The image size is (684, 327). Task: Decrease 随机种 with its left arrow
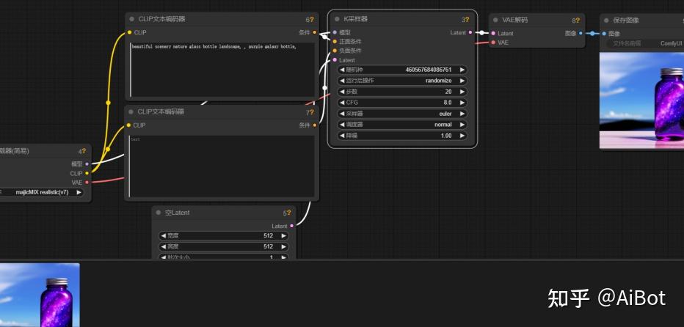tap(343, 70)
